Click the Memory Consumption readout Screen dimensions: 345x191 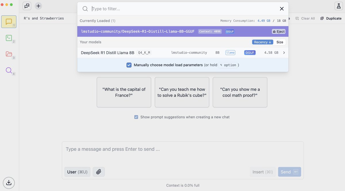[253, 21]
